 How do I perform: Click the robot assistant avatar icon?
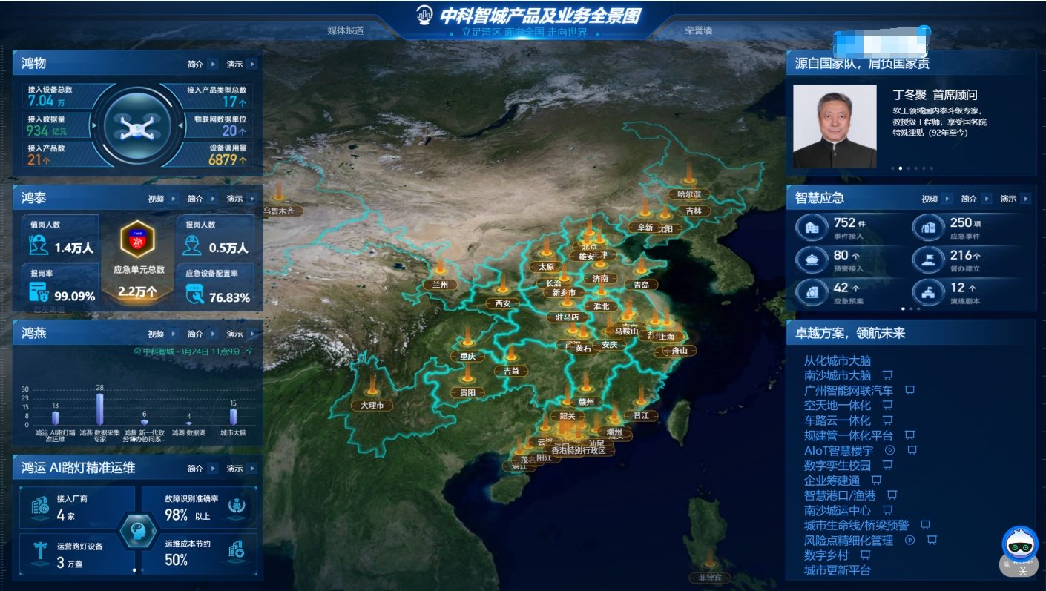[x=1020, y=544]
